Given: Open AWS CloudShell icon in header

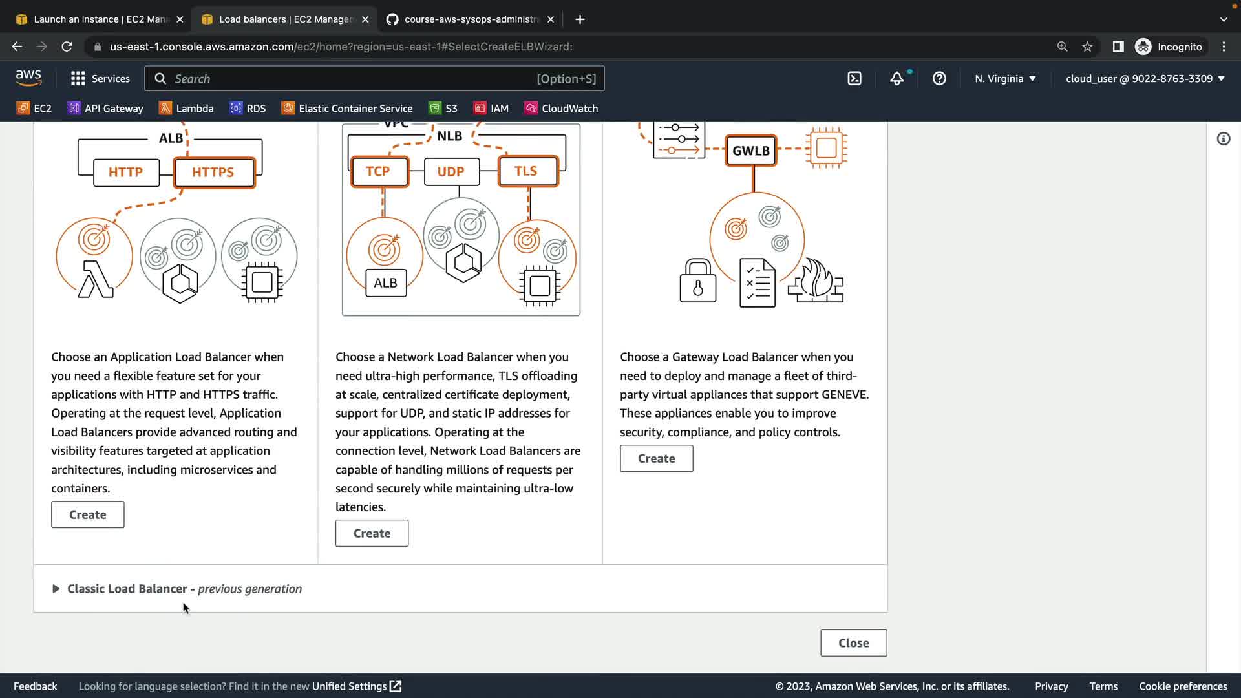Looking at the screenshot, I should click(x=854, y=79).
